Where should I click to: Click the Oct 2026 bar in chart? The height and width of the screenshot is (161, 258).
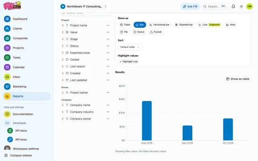[x=228, y=130]
